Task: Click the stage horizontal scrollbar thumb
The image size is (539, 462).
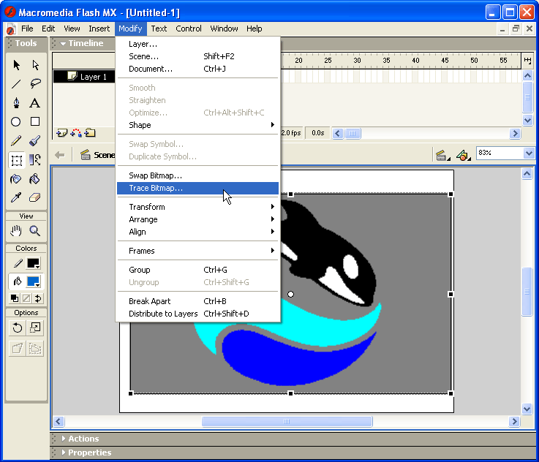Action: [x=287, y=421]
